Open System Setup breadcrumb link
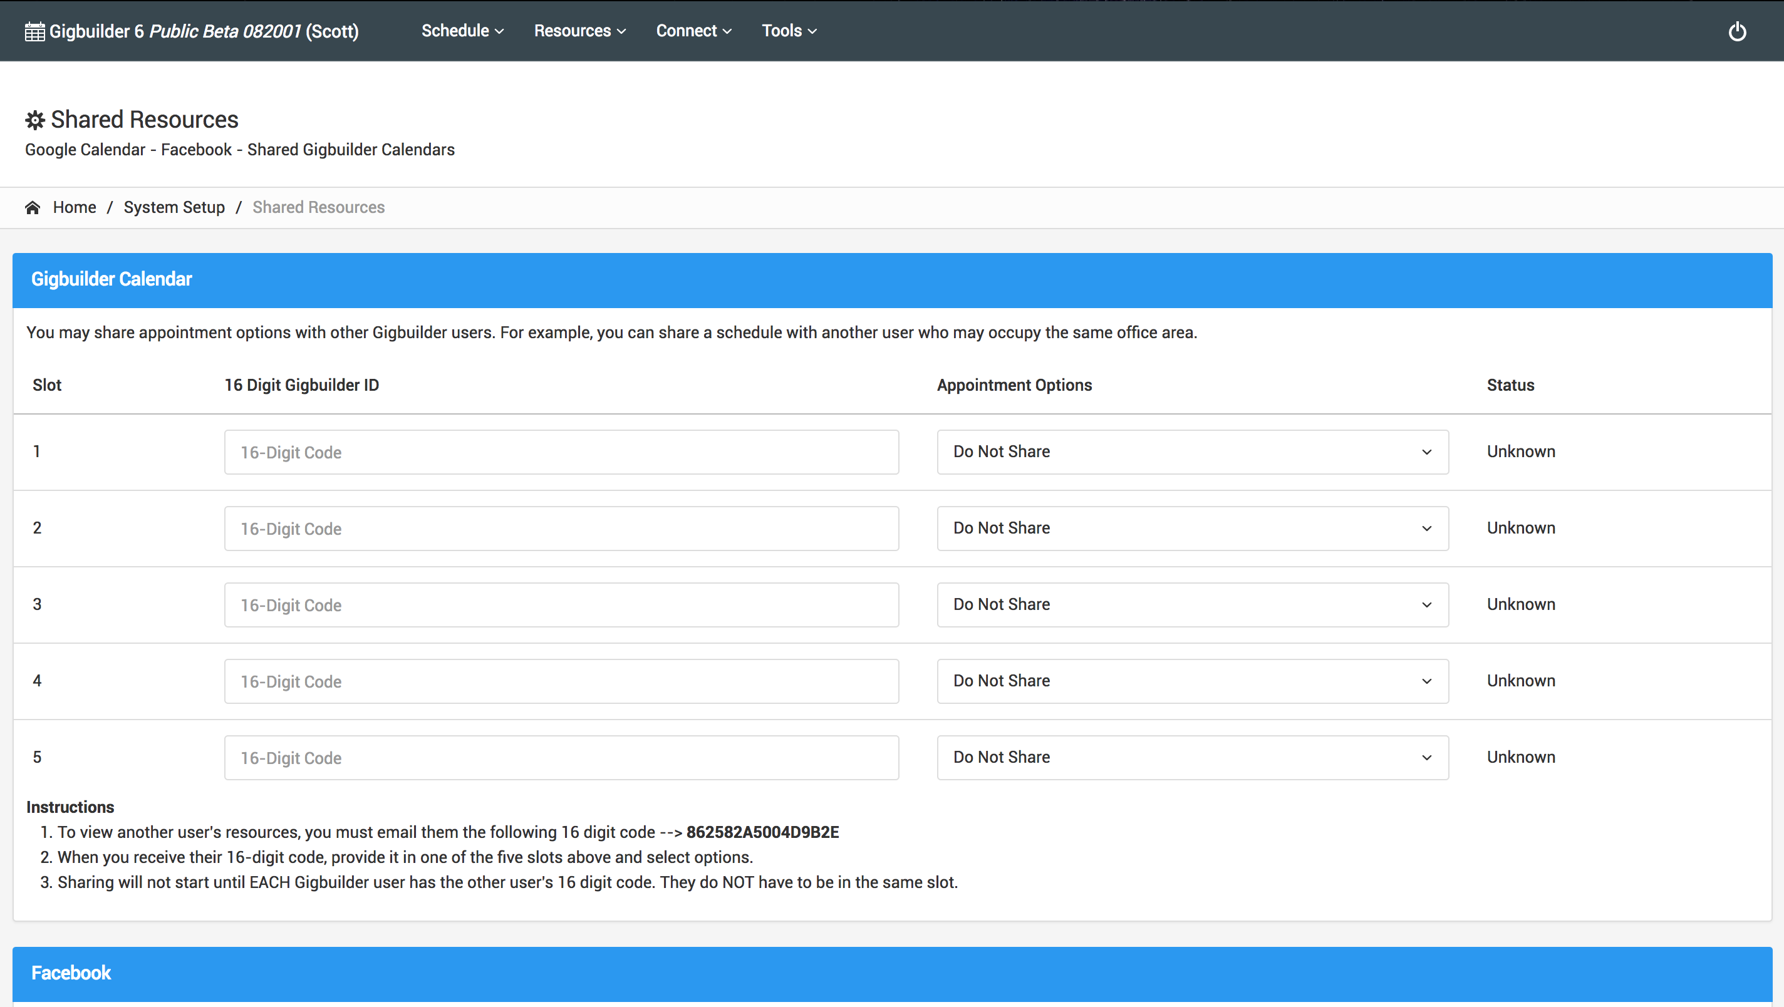Viewport: 1784px width, 1007px height. click(x=174, y=208)
